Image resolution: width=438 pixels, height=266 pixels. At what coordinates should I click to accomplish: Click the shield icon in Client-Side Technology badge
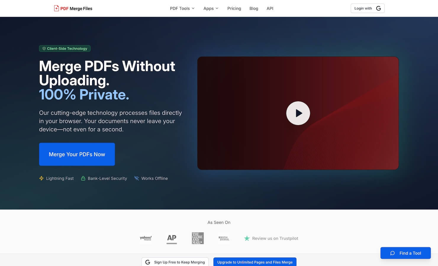pos(44,48)
